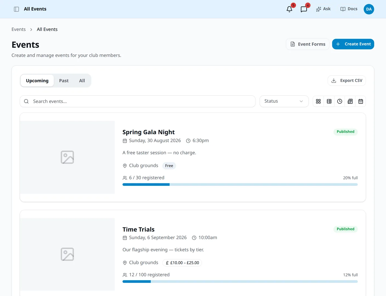Click Published badge on Time Trials

(345, 229)
